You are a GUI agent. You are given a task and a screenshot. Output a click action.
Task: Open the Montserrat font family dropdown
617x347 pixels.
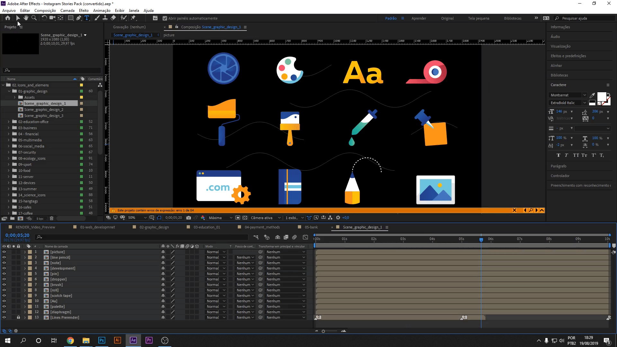585,95
